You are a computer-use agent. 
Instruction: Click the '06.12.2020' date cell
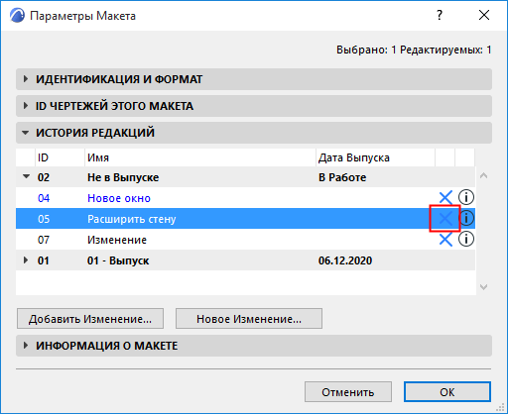pyautogui.click(x=345, y=260)
